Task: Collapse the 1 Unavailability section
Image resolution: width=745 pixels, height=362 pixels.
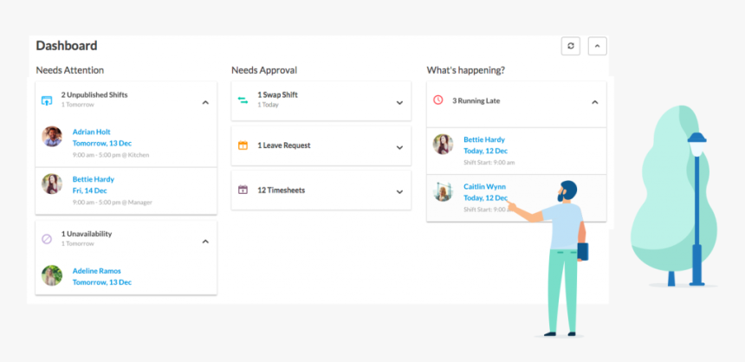Action: pos(205,241)
